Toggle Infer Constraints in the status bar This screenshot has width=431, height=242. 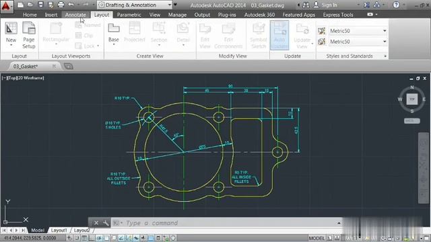click(70, 238)
